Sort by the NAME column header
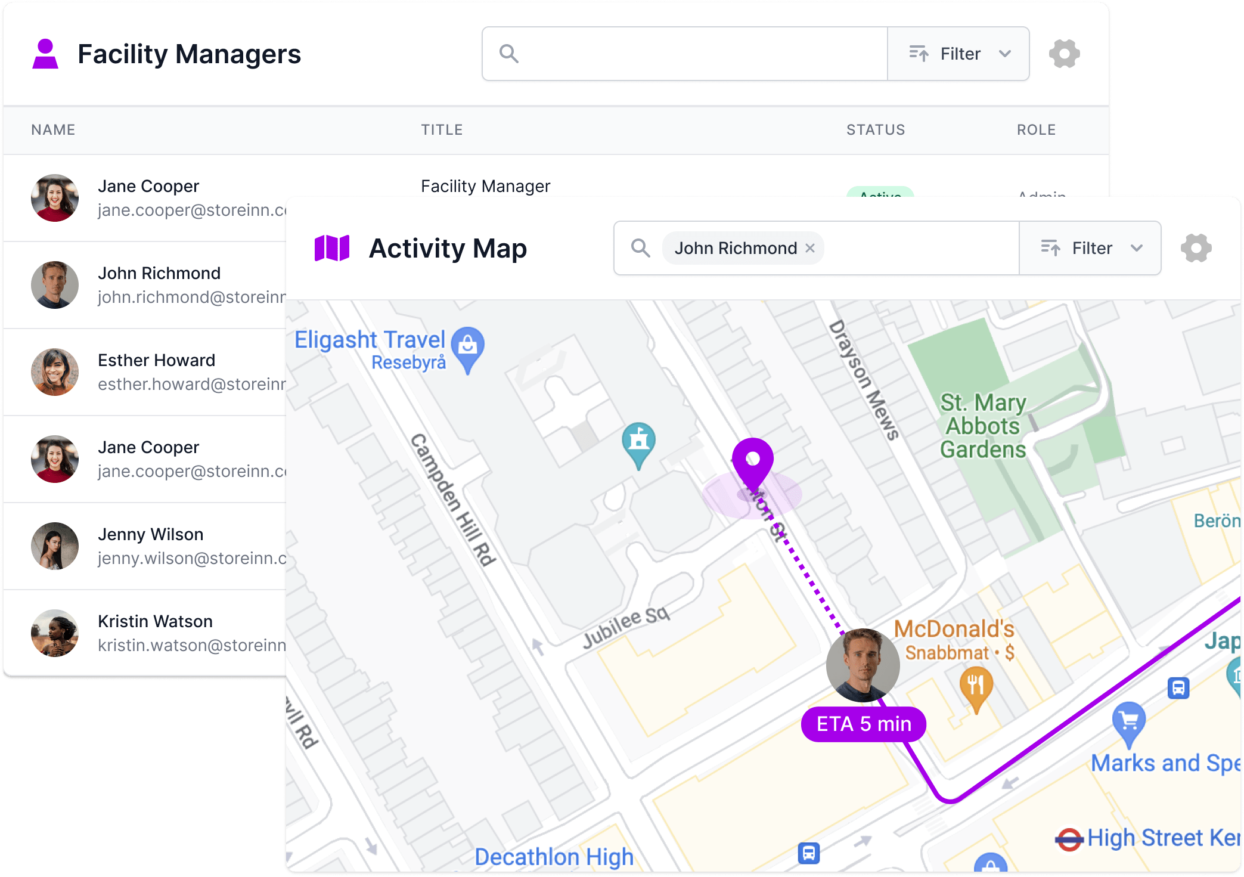This screenshot has height=877, width=1244. 53,130
